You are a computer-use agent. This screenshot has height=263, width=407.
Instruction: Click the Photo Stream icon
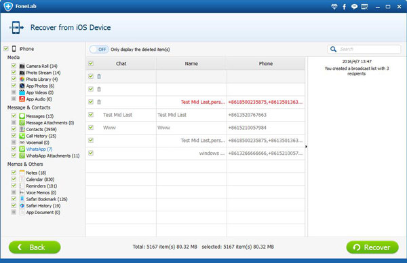click(22, 73)
